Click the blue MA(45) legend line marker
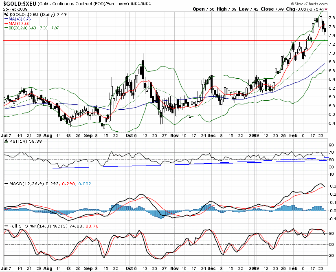Viewport: 336px width, 272px height. [7, 19]
